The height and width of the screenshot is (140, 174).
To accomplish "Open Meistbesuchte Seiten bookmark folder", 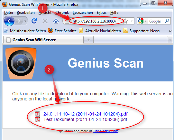I will 25,31.
